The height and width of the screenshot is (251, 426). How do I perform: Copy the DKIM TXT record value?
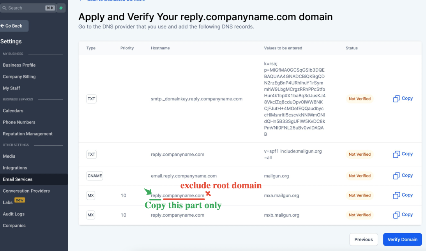click(x=403, y=98)
